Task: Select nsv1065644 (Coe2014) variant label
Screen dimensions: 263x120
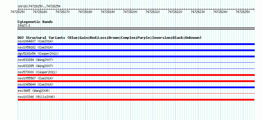Action: pyautogui.click(x=35, y=84)
